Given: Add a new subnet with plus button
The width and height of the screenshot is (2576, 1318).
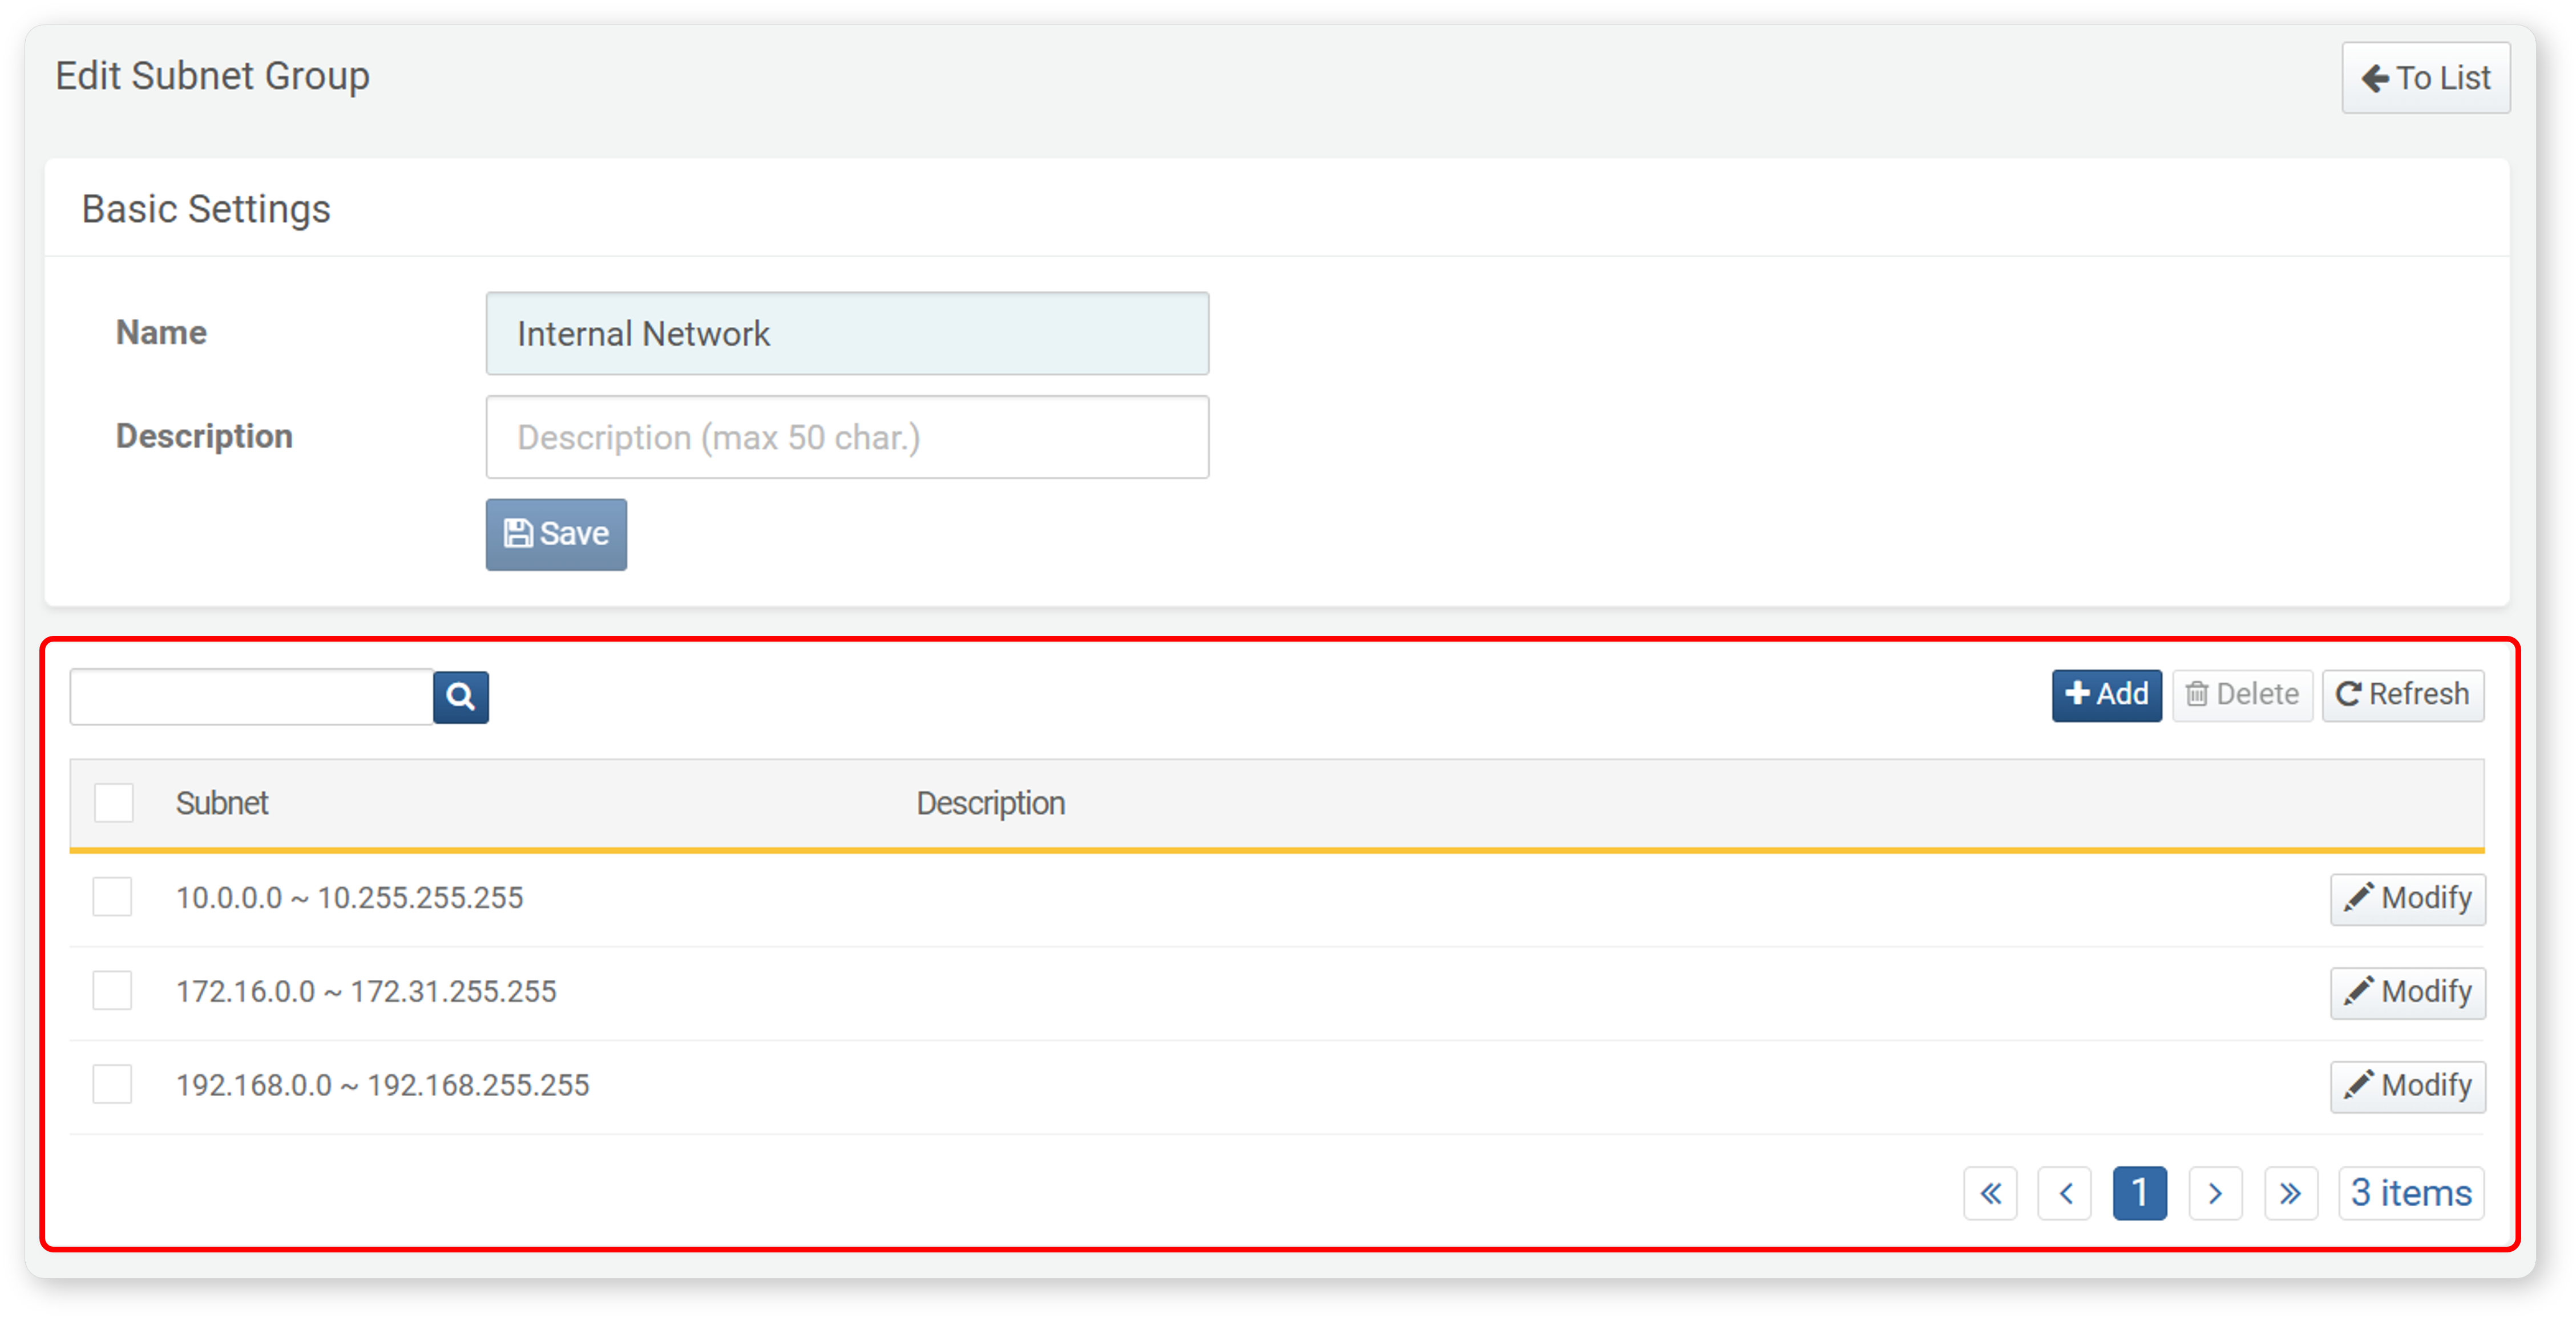Looking at the screenshot, I should (x=2106, y=695).
